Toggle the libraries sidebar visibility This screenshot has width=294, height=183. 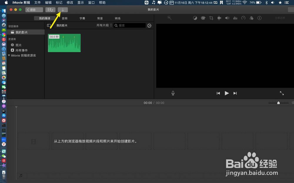(x=49, y=25)
